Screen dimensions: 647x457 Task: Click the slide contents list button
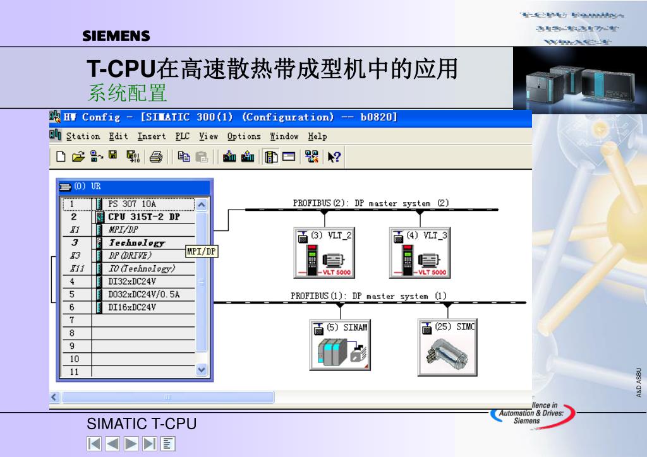(168, 444)
